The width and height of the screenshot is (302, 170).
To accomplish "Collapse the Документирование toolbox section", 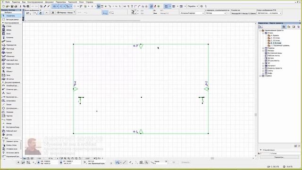I will [x=3, y=82].
